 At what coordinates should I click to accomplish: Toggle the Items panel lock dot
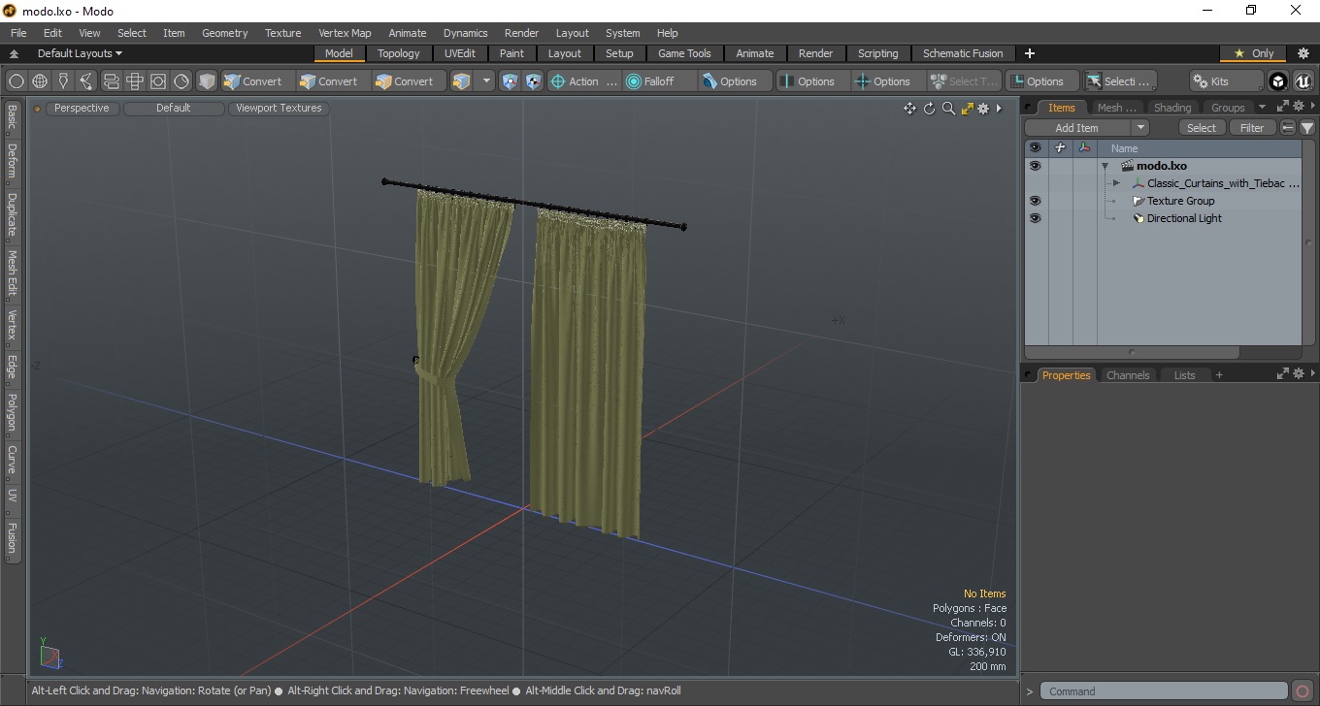tap(1029, 108)
